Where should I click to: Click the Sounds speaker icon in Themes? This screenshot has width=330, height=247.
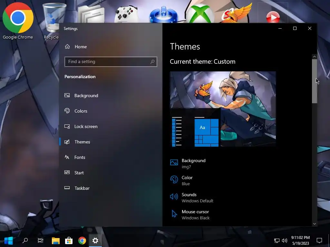[174, 197]
